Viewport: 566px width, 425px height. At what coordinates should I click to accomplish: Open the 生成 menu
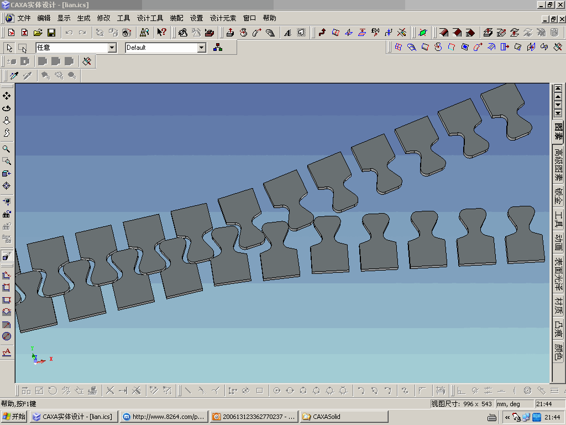[83, 18]
